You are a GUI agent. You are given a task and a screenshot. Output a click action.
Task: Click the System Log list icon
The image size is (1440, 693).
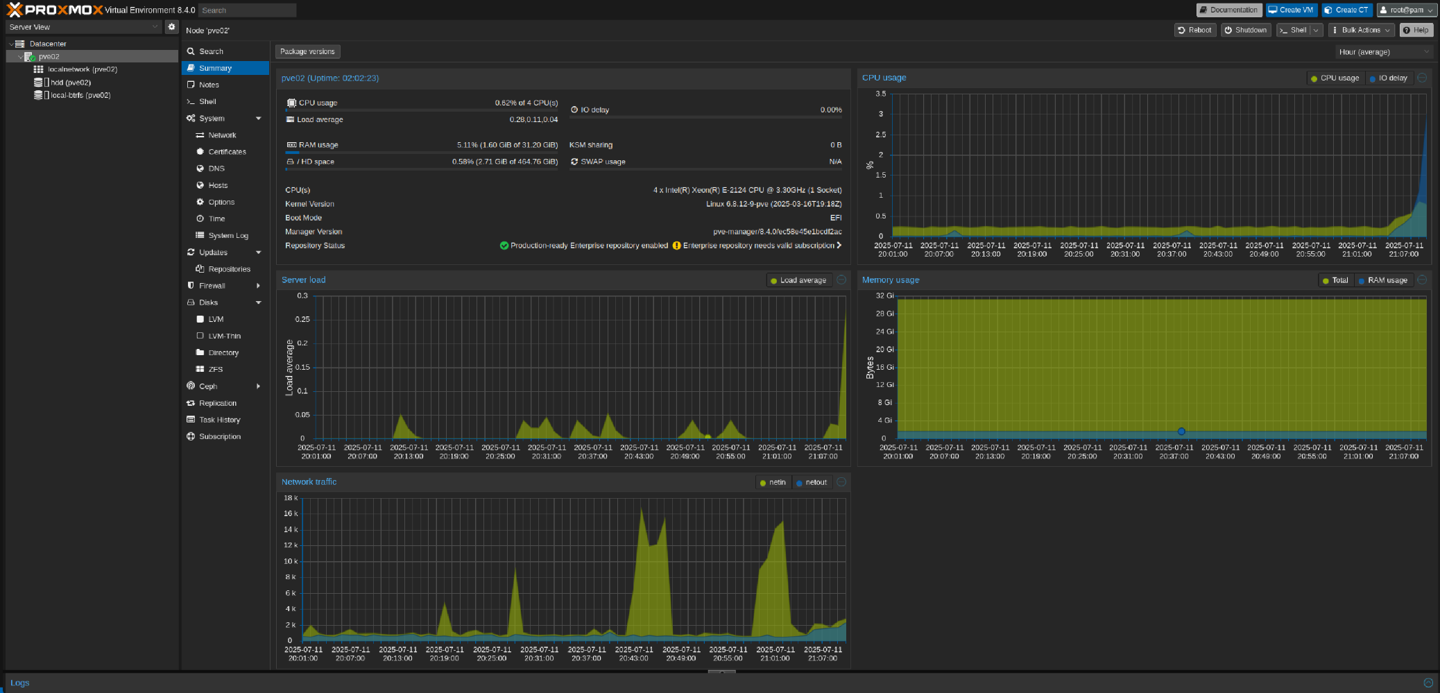click(200, 235)
